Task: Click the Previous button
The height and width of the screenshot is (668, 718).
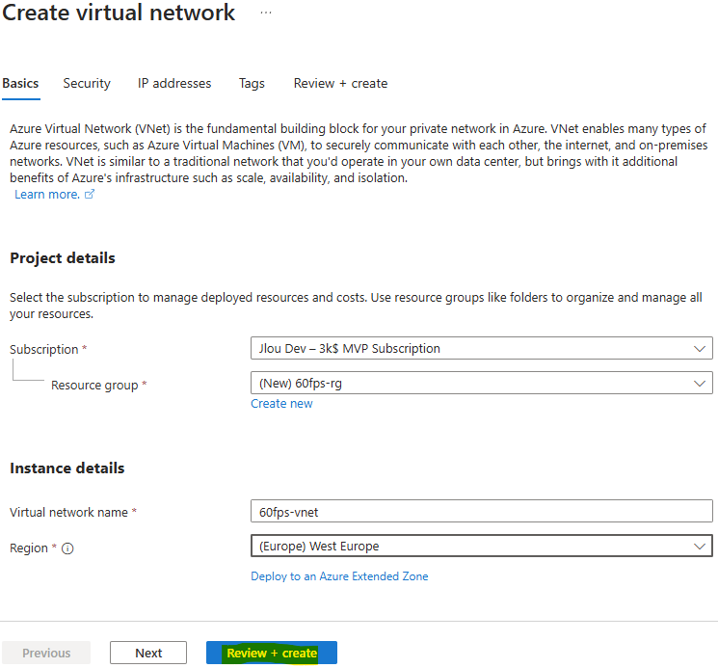Action: 46,653
